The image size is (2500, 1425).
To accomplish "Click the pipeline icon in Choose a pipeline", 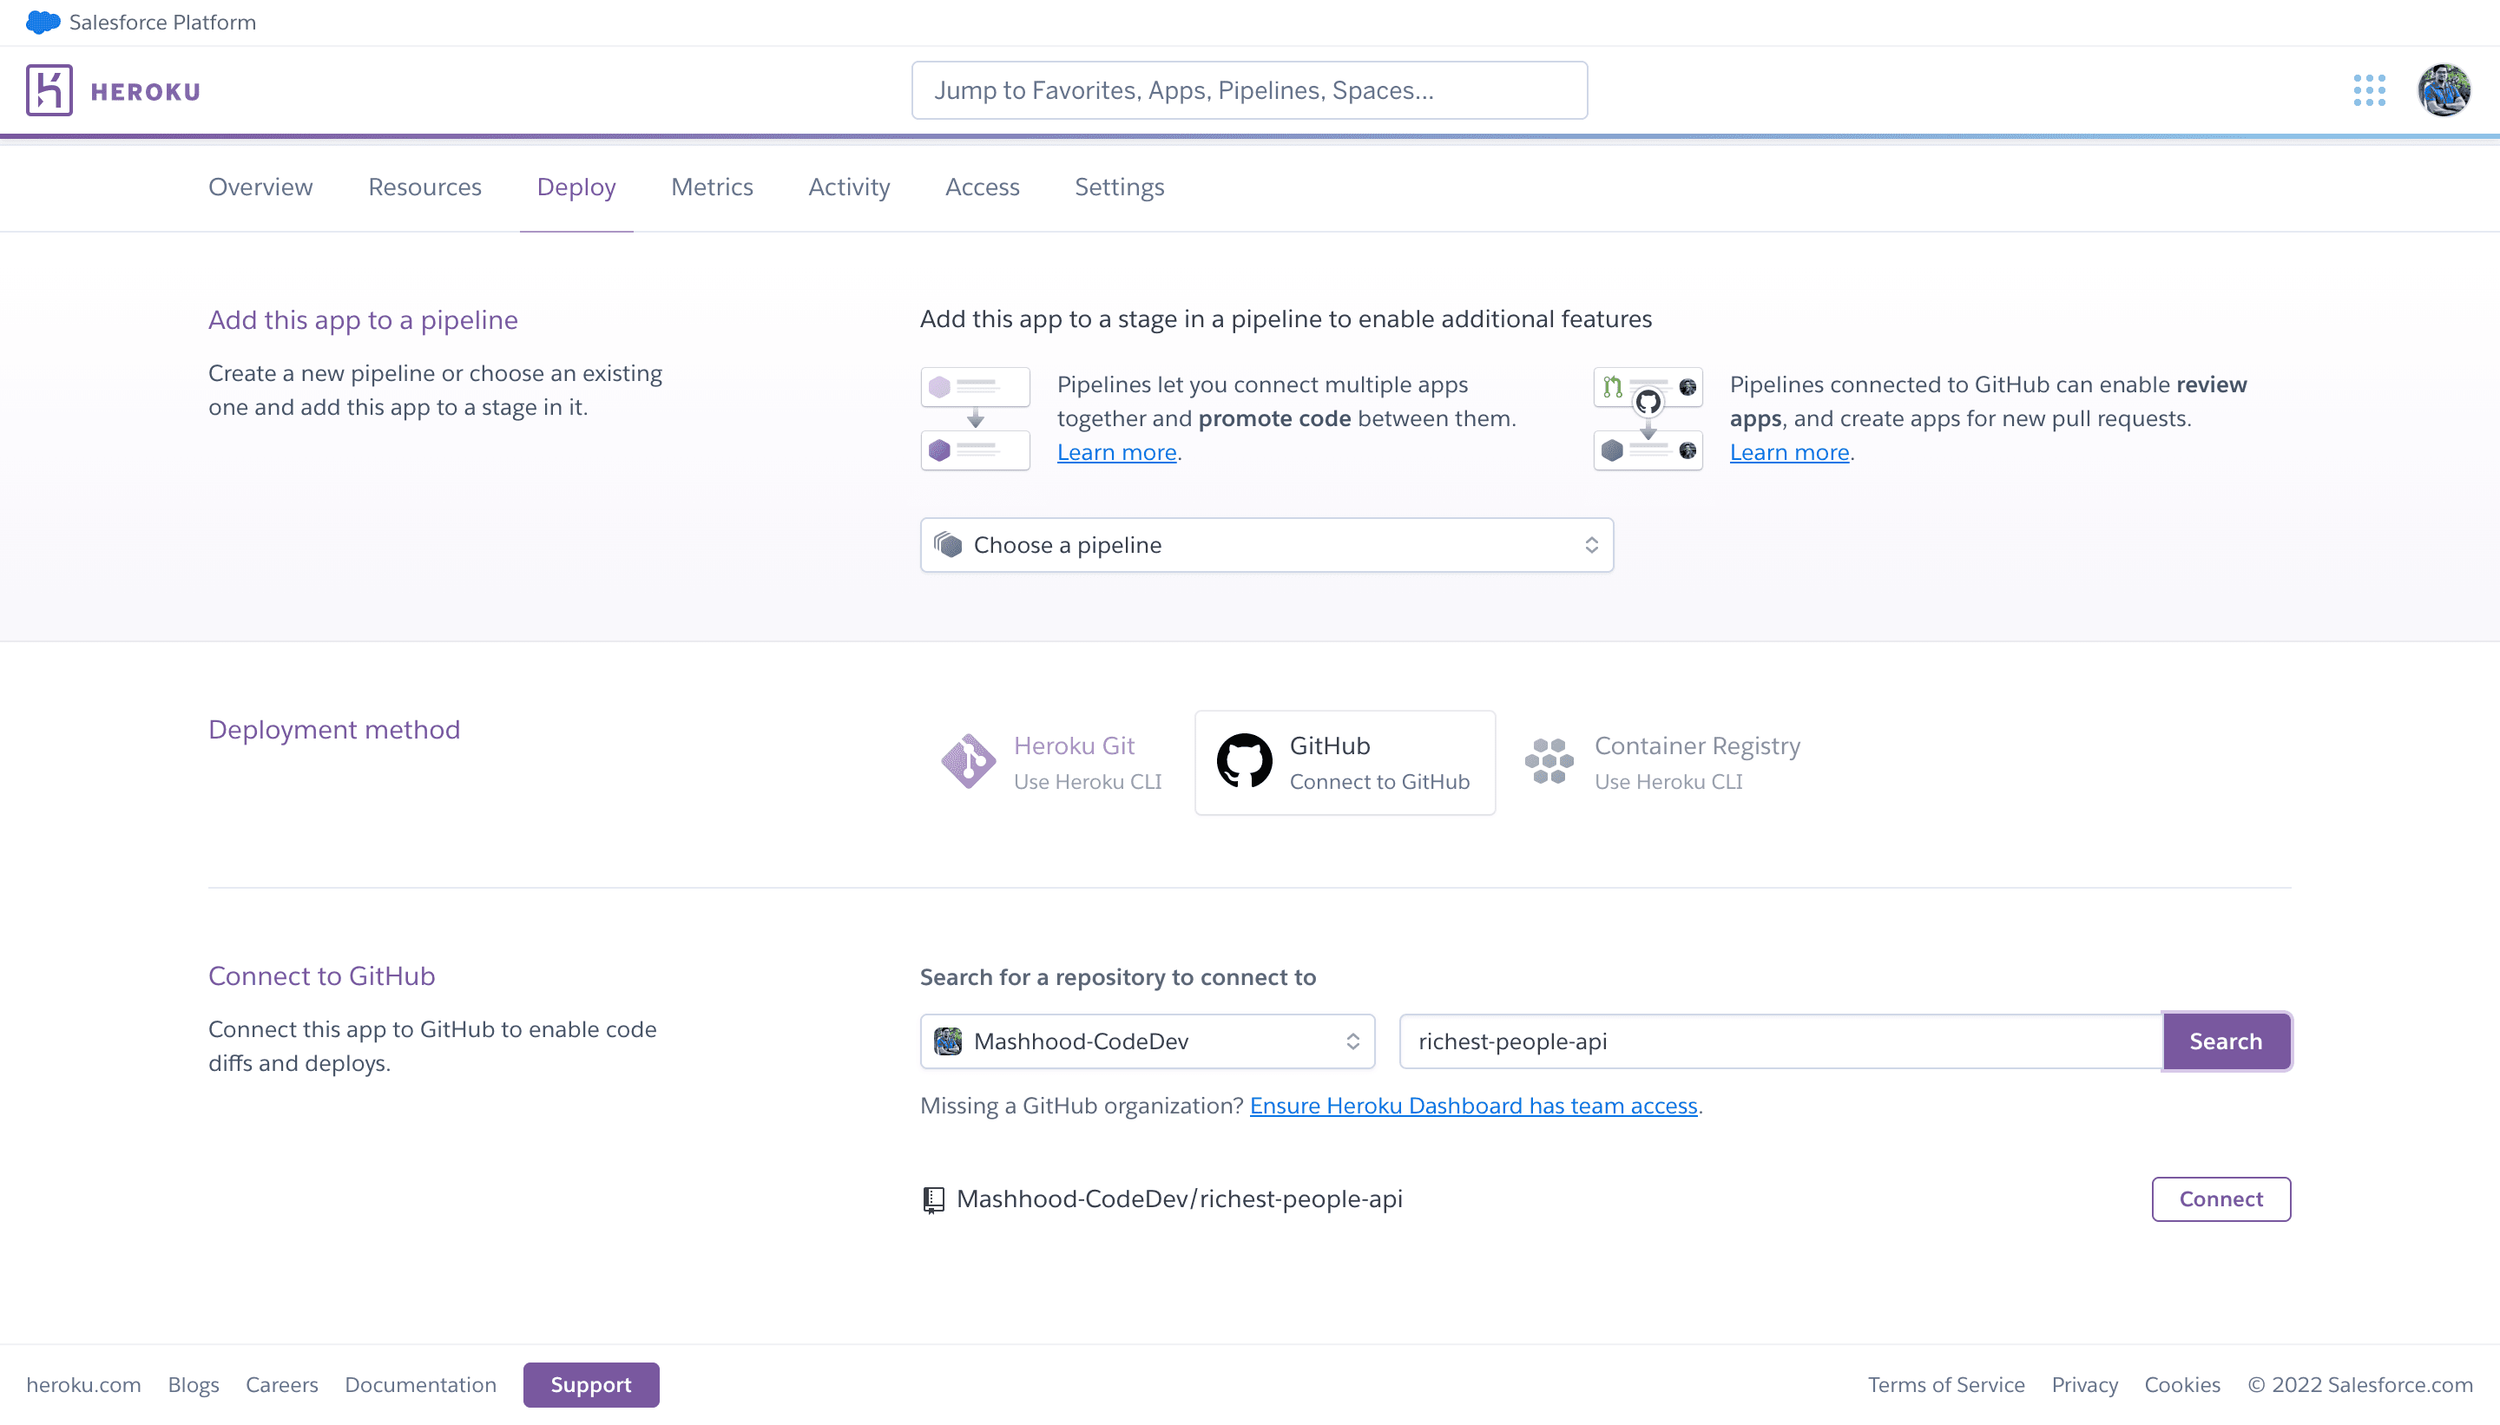I will pos(948,544).
